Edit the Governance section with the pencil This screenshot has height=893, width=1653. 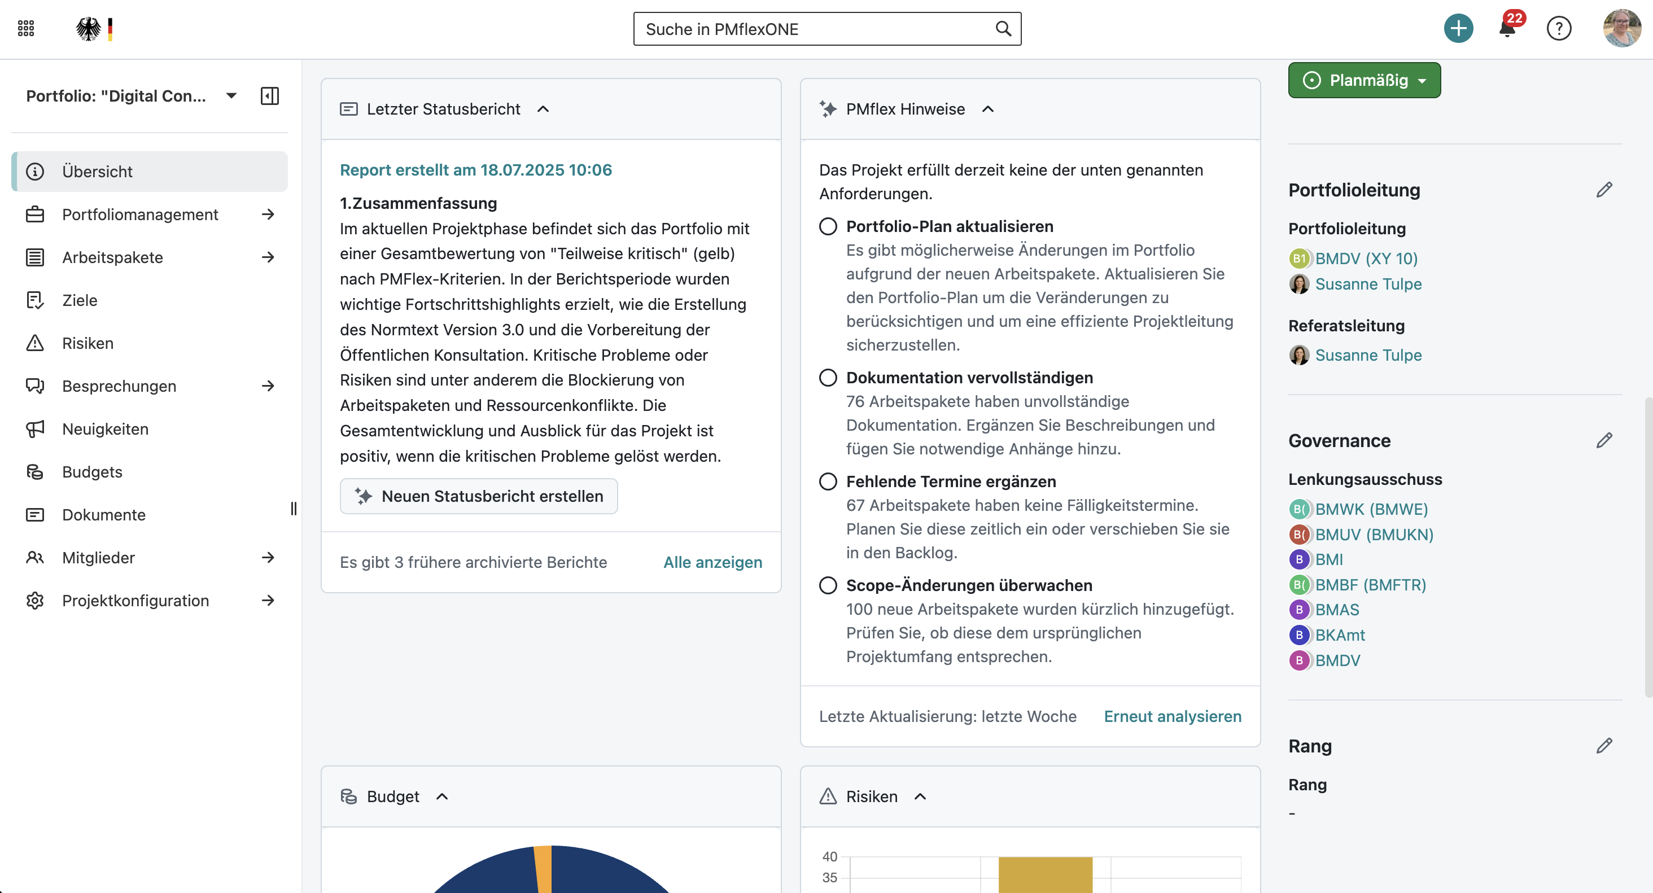click(x=1604, y=441)
